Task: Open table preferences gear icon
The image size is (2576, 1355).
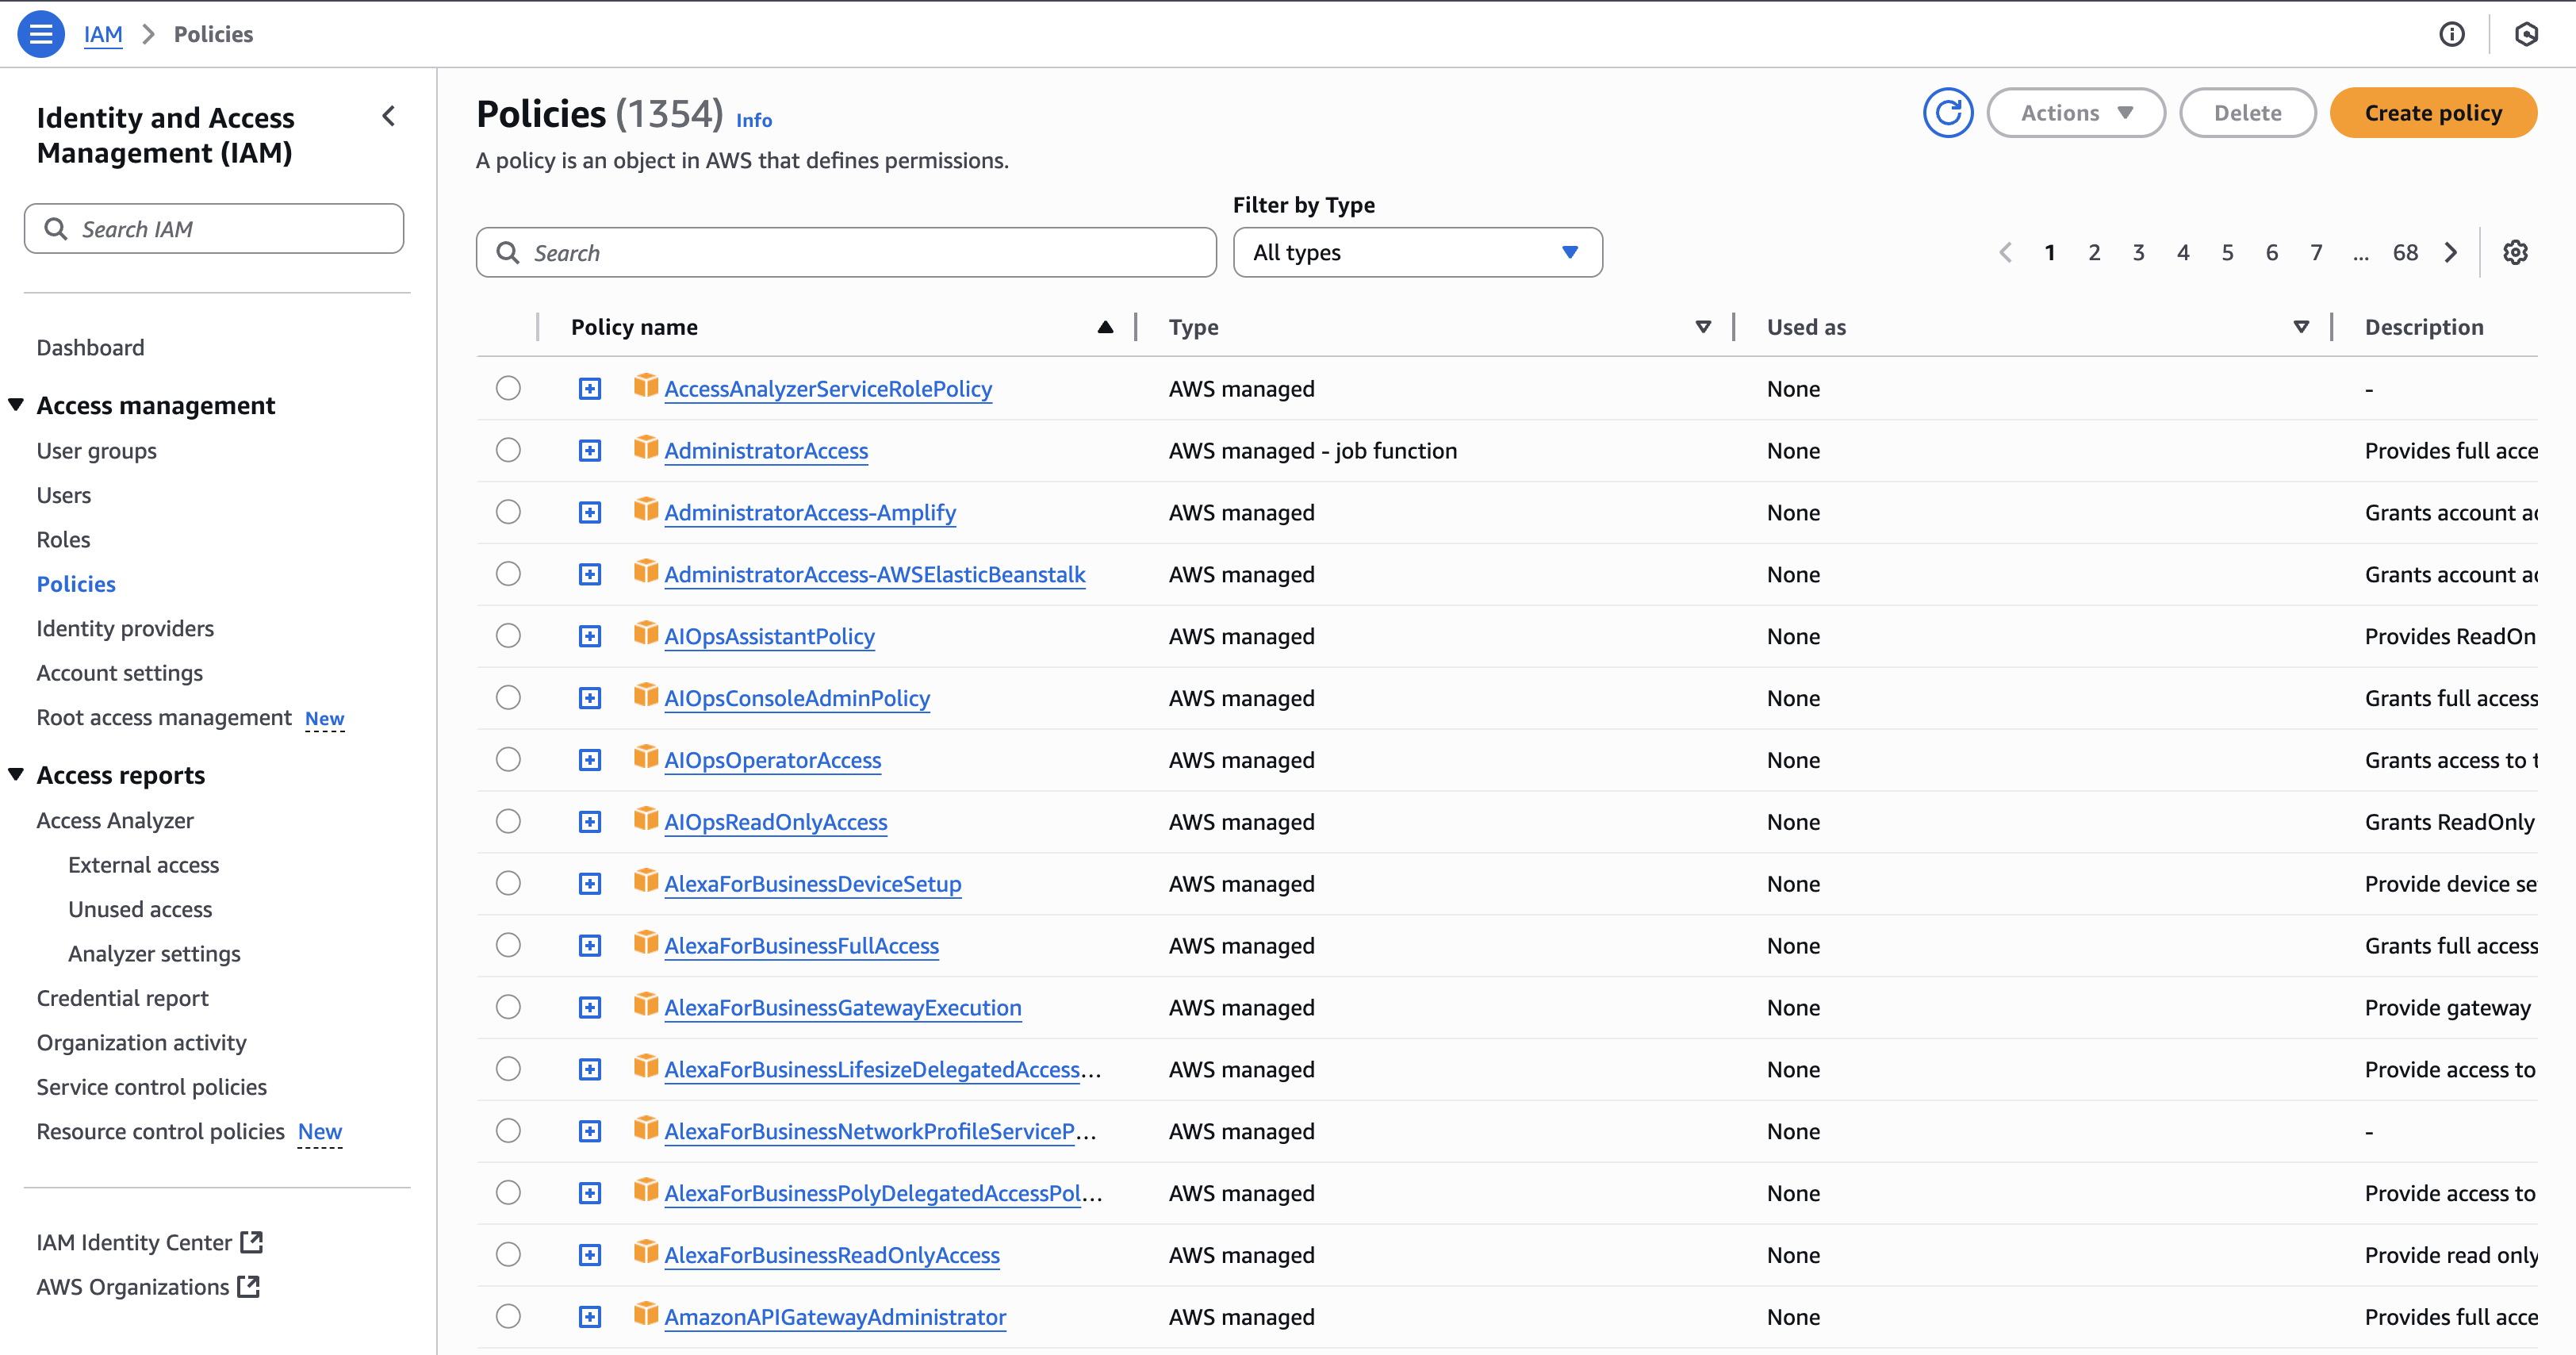Action: [2515, 253]
